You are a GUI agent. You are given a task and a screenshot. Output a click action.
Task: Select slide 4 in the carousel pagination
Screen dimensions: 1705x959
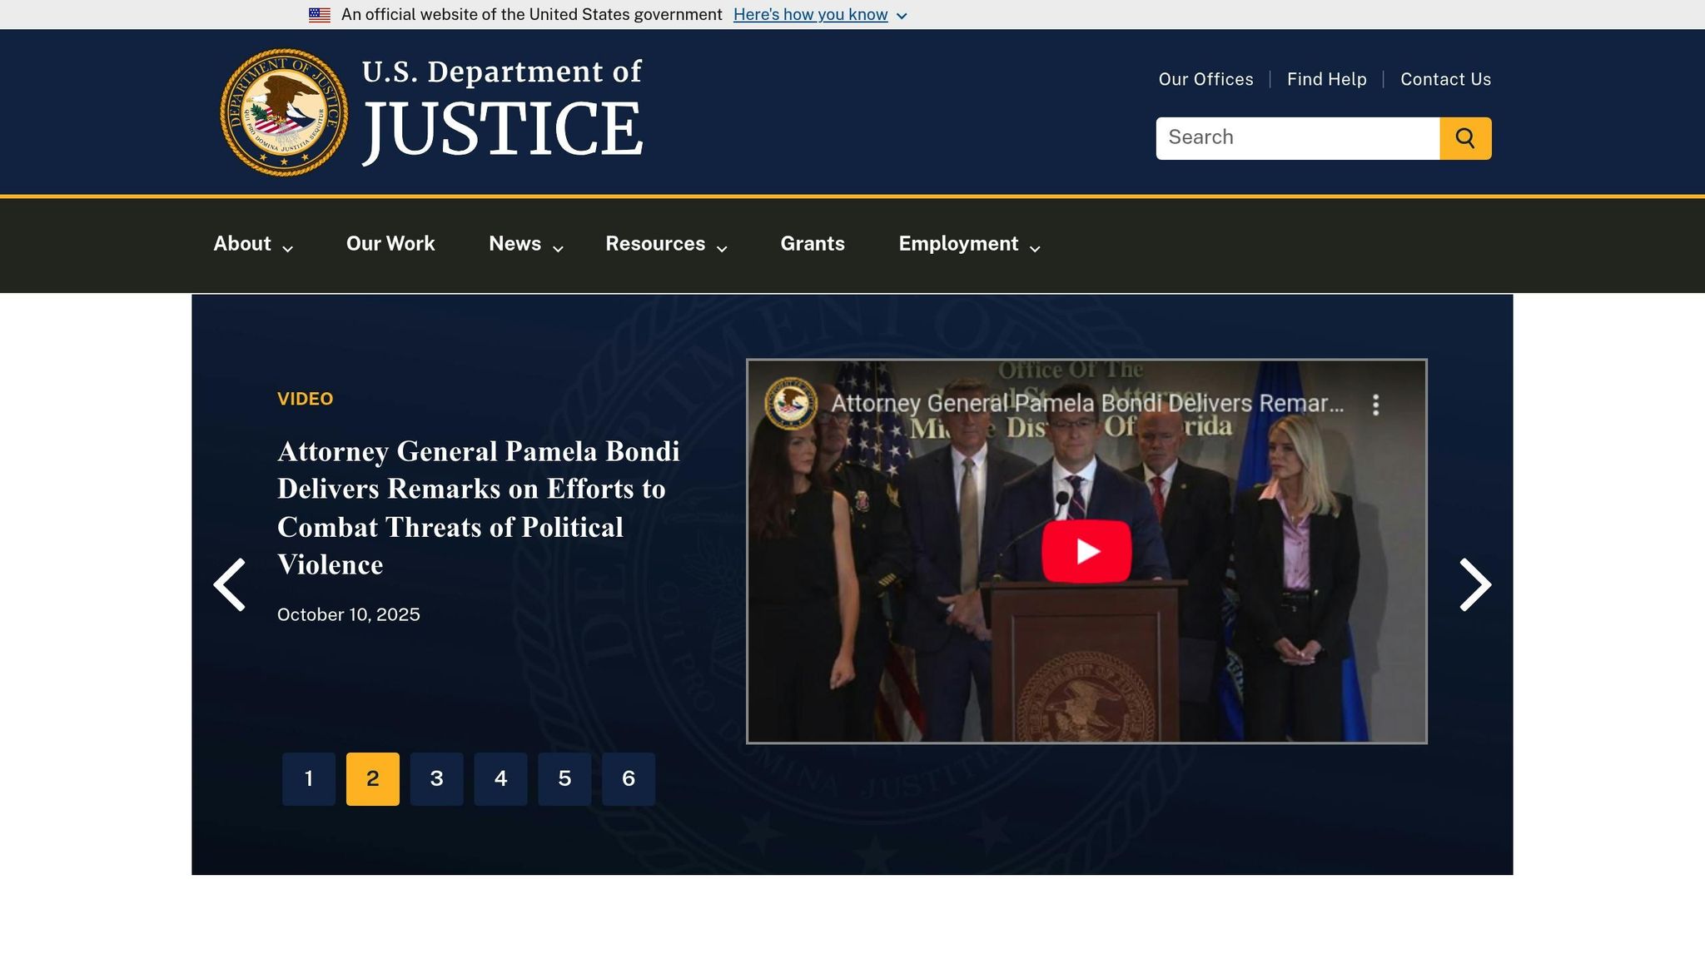501,778
